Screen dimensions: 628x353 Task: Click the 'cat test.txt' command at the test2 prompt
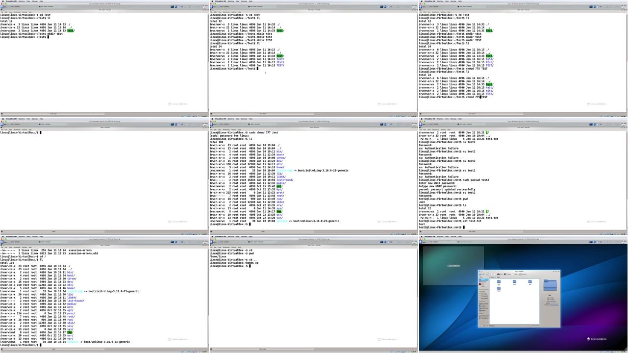(472, 221)
